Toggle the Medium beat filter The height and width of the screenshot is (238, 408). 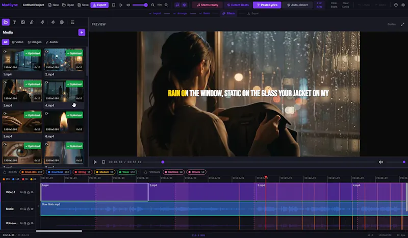tap(105, 172)
